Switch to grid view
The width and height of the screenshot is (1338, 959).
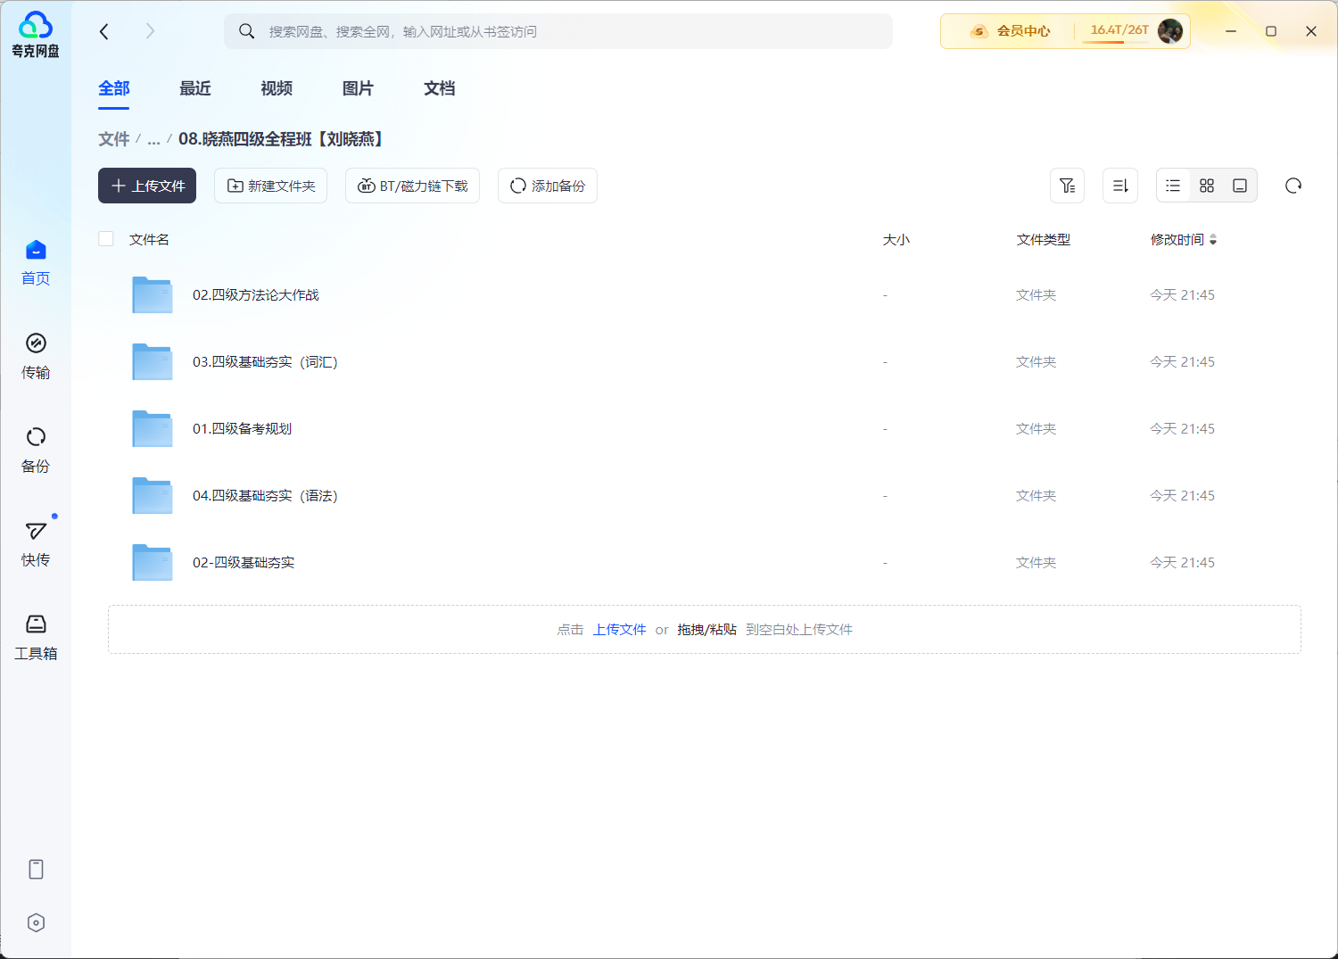(x=1207, y=186)
